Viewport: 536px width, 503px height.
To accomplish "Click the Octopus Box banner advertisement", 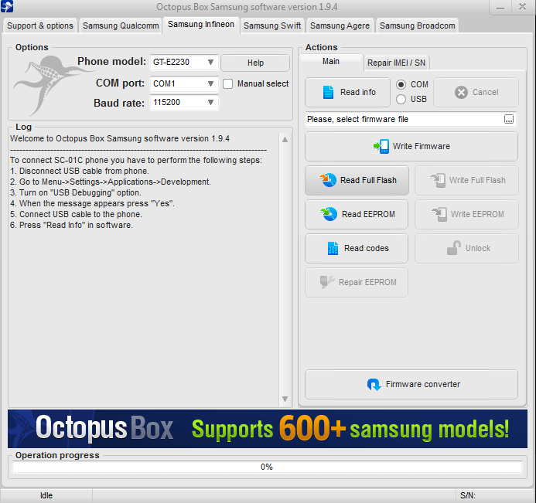I will click(x=268, y=429).
